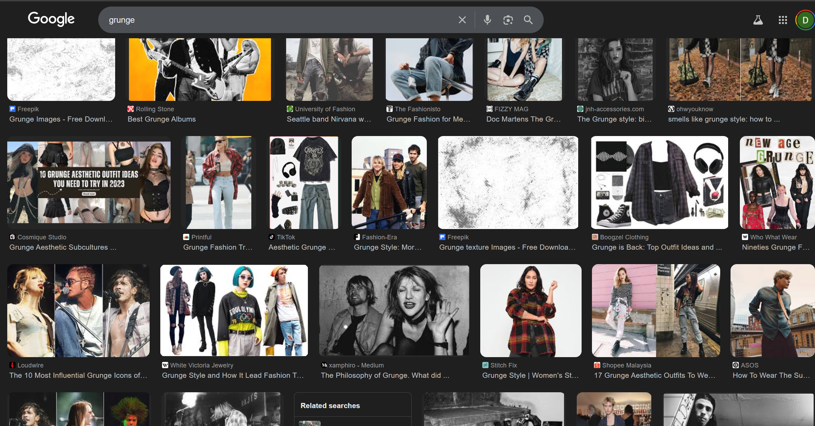
Task: Open the ASOS 'How To Wear' link
Action: pos(771,375)
